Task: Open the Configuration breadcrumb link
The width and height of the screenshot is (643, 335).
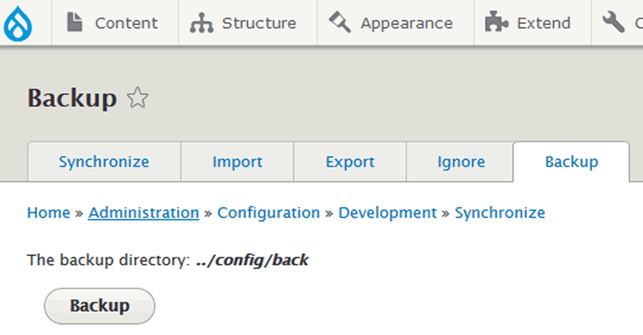Action: [x=269, y=213]
